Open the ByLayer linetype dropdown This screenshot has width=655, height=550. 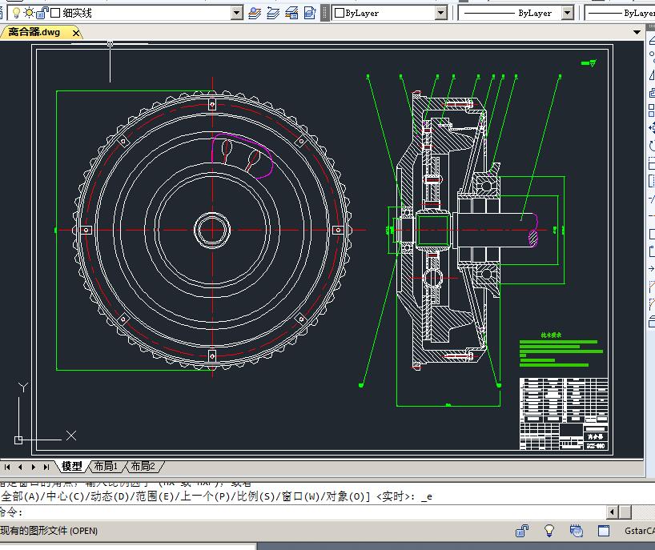coord(567,13)
